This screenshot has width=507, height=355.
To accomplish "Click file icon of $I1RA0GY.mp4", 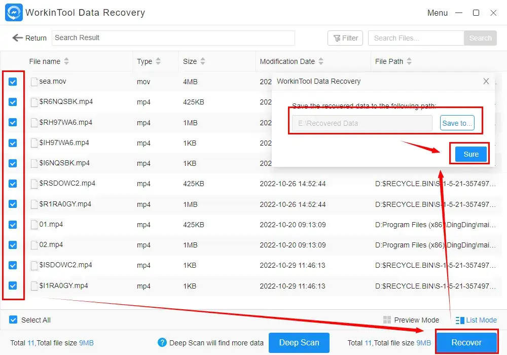I will point(34,286).
